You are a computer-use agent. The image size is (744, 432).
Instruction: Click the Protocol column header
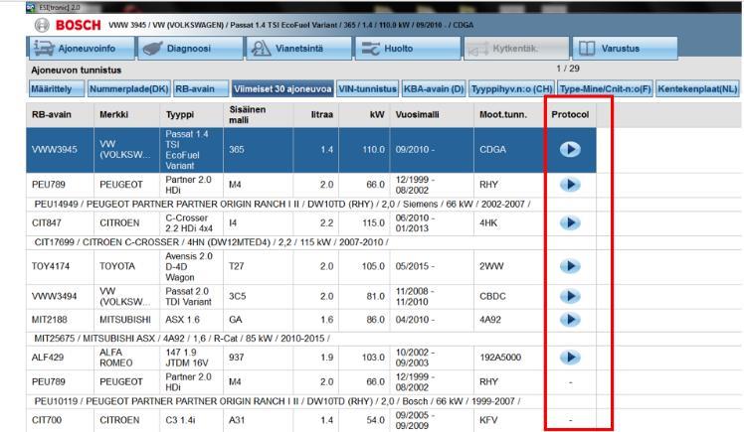[x=570, y=114]
